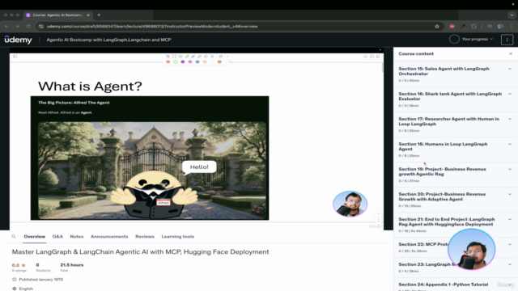This screenshot has height=291, width=518.
Task: Click the browser address bar URL
Action: [152, 27]
